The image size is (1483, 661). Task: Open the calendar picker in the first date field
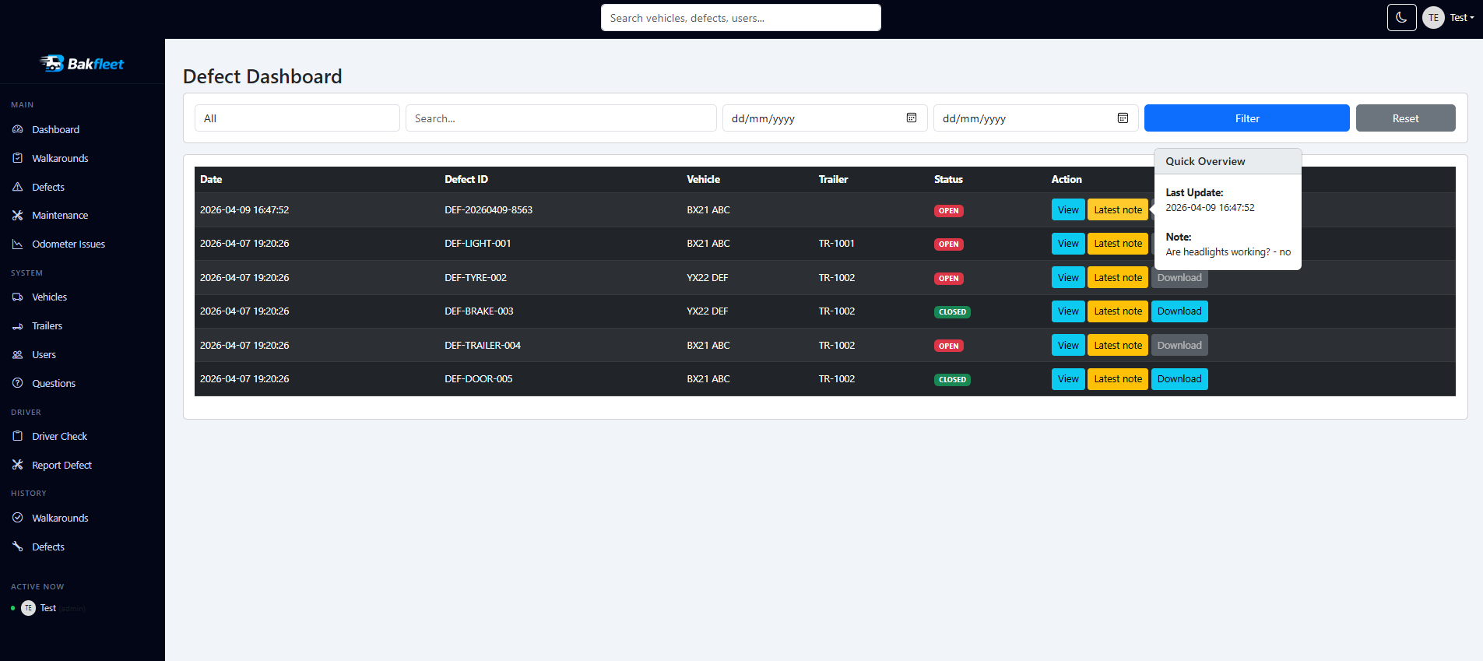[912, 118]
